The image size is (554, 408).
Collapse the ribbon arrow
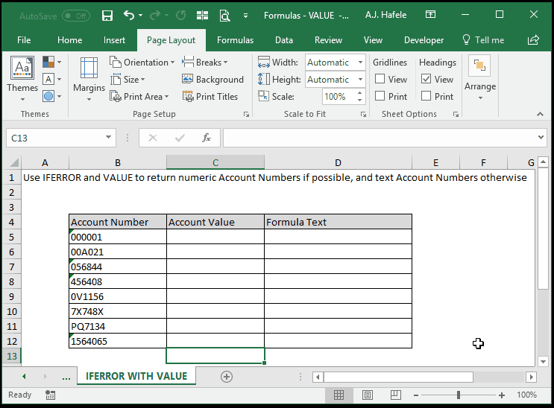tap(540, 114)
